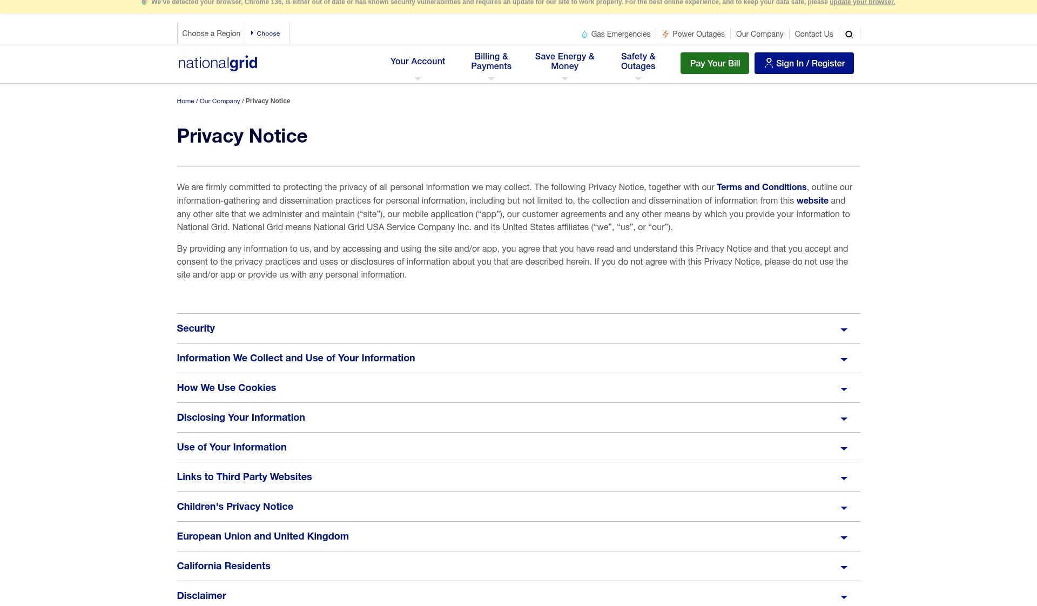Click the Choose a Region label
Screen dimensions: 1037x606
pyautogui.click(x=211, y=33)
